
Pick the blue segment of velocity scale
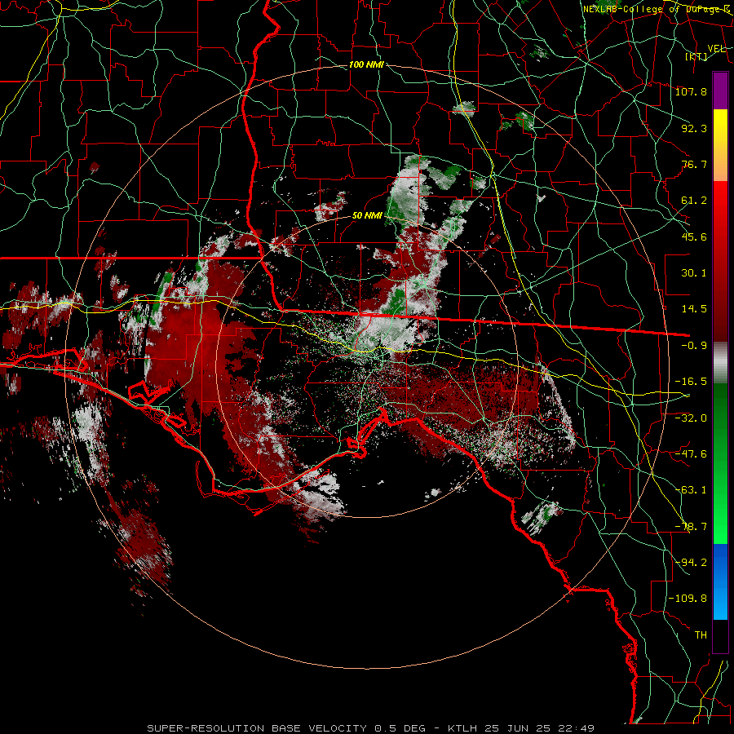point(720,581)
